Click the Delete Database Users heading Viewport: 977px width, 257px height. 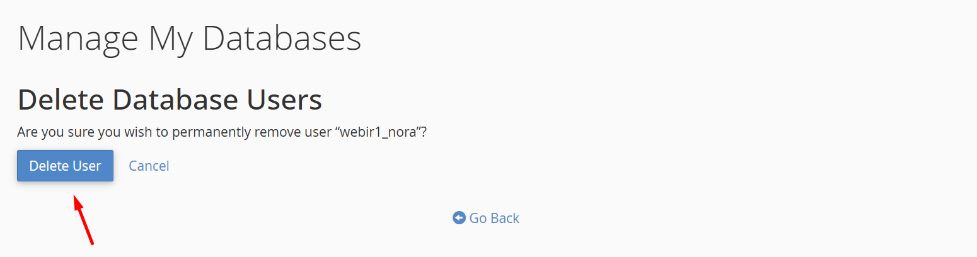click(x=170, y=100)
